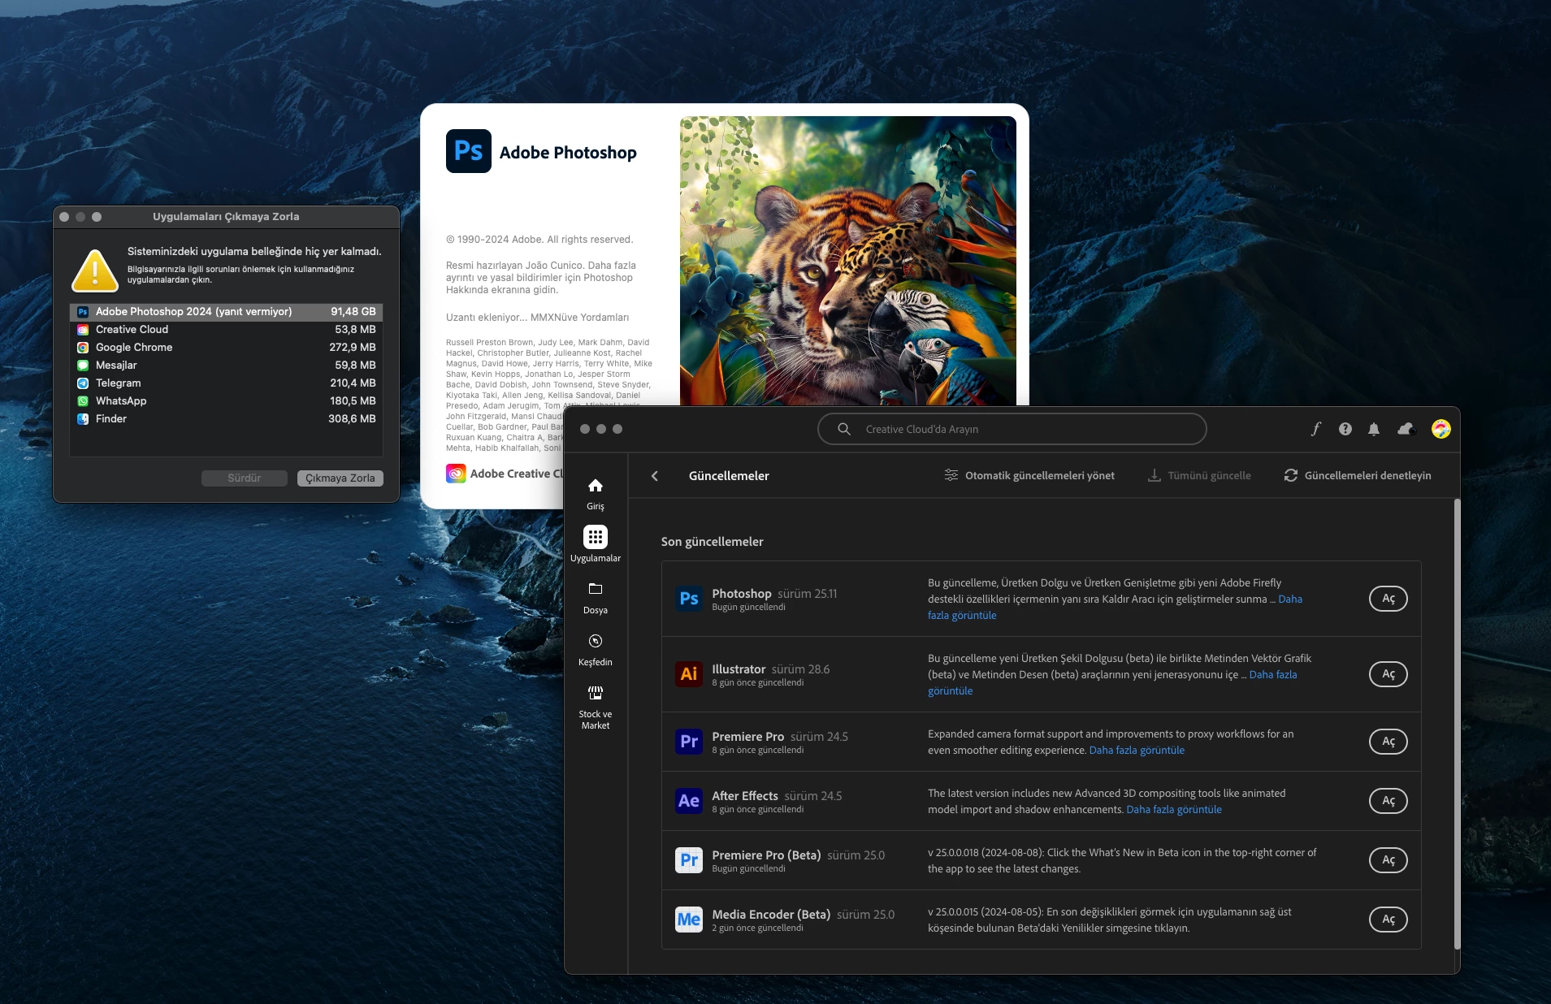
Task: Click the dimmed Sürdür button
Action: 244,478
